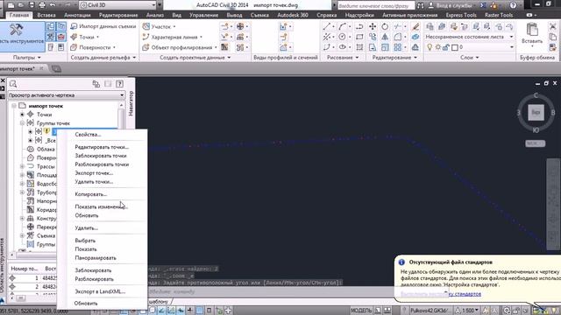Image resolution: width=561 pixels, height=315 pixels.
Task: Select the Rectangle drawing tool
Action: 359,37
